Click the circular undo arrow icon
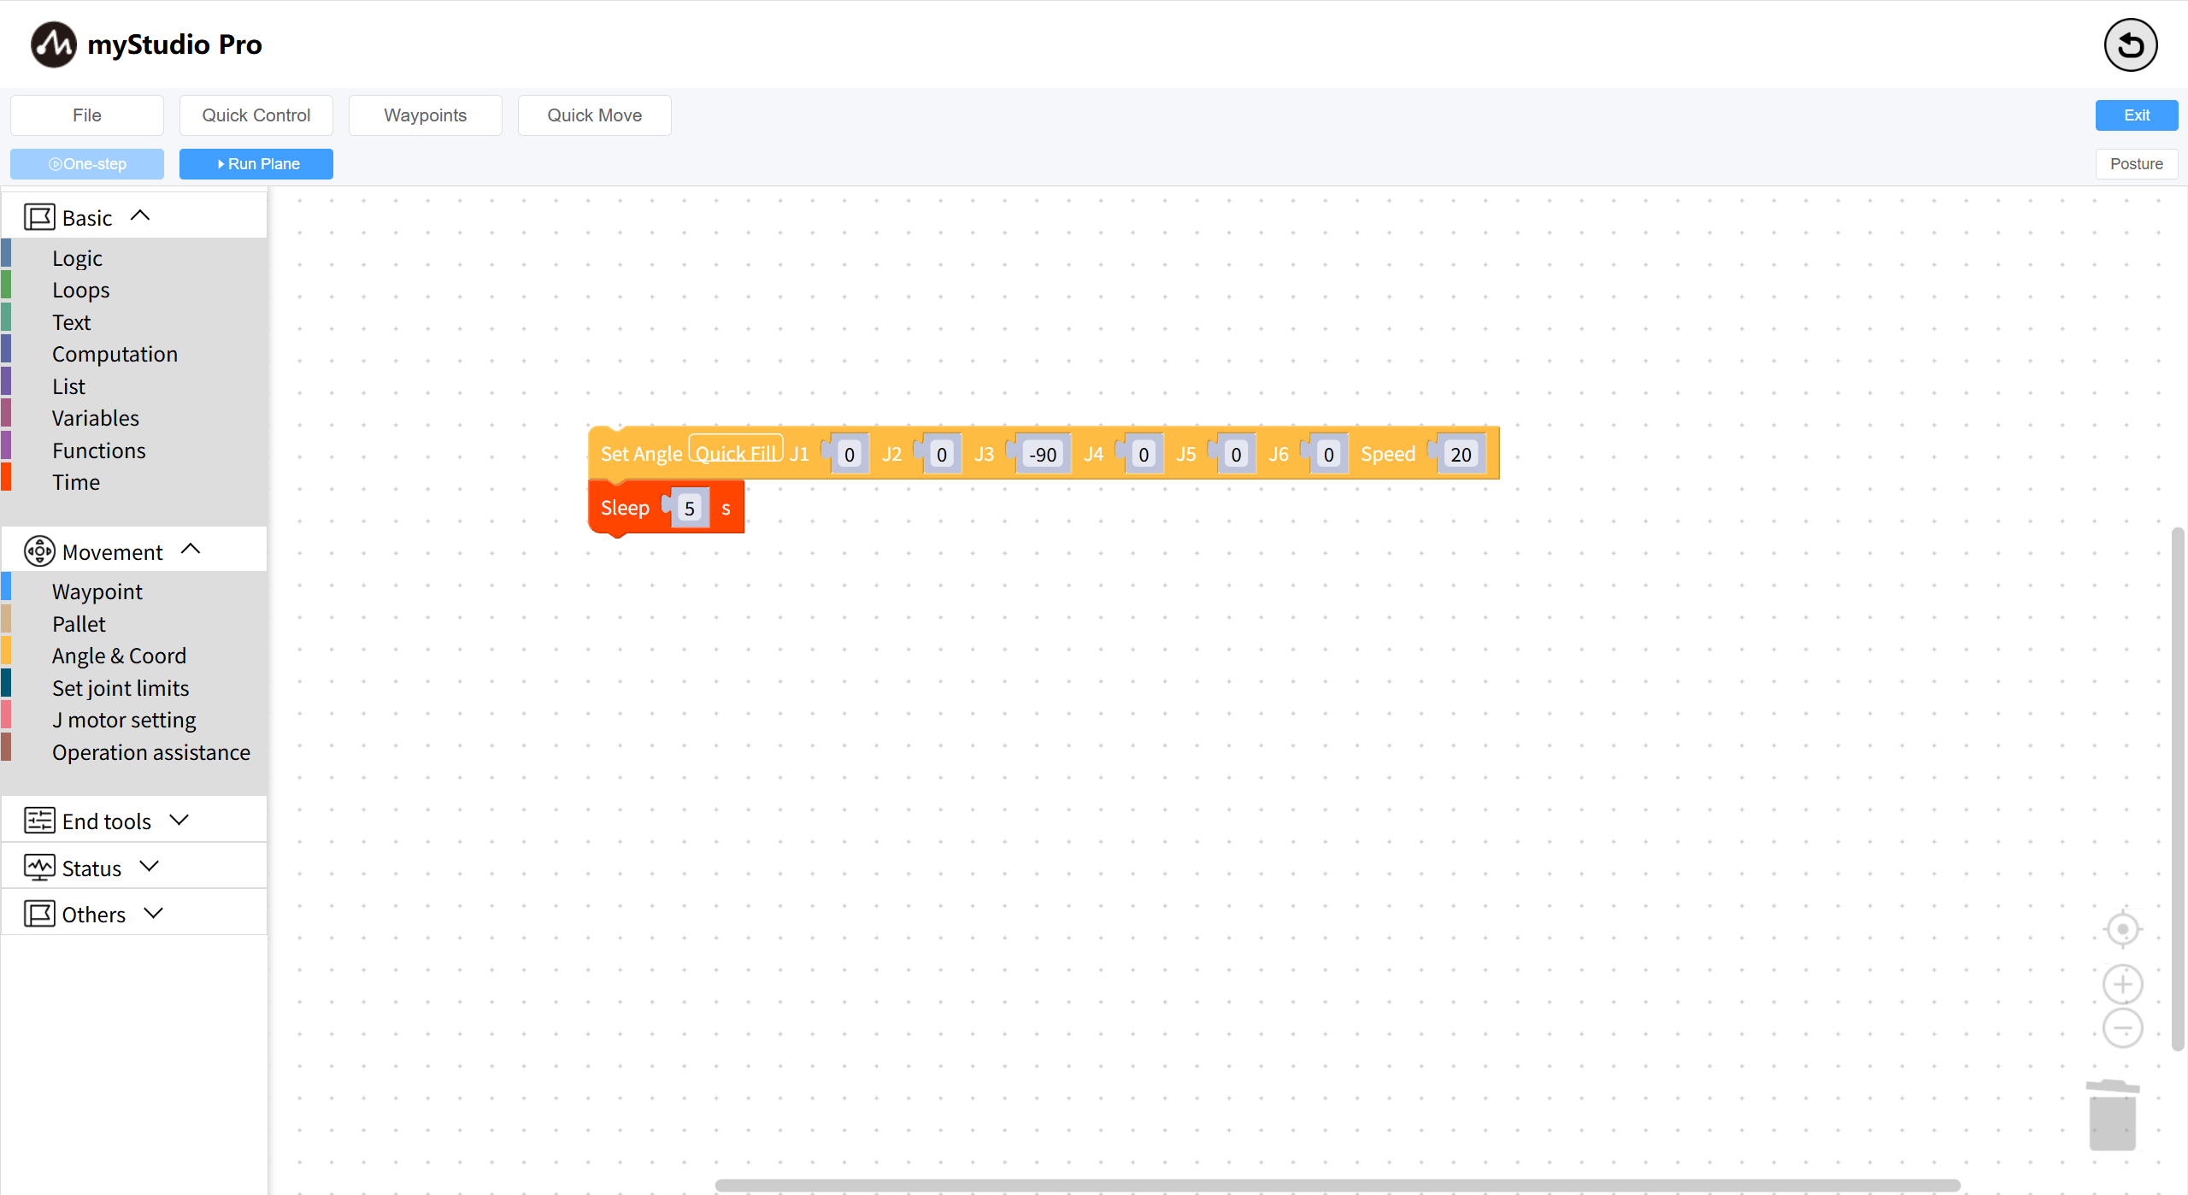2188x1195 pixels. pyautogui.click(x=2130, y=45)
